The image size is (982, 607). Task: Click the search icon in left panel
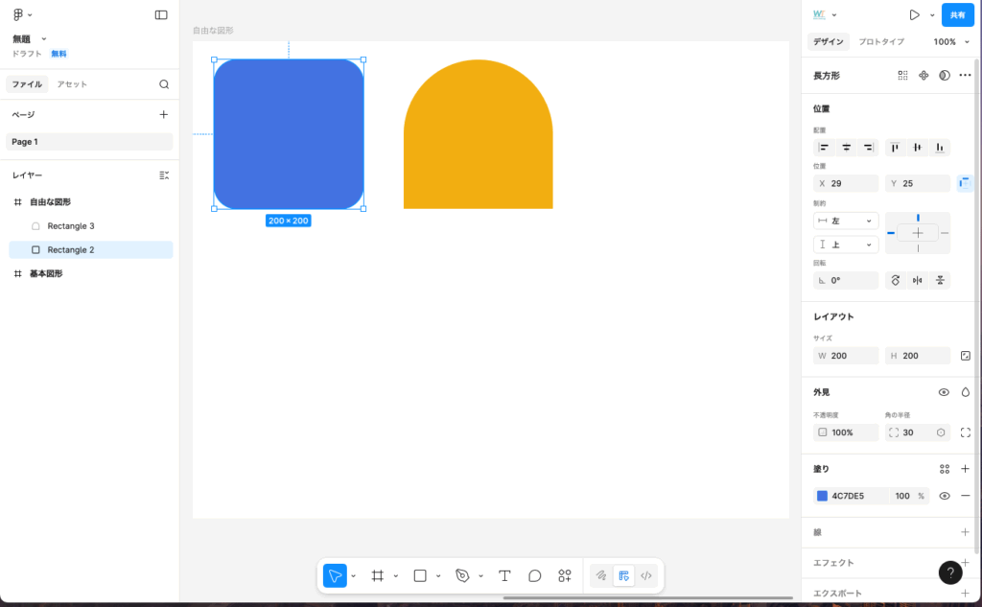(164, 84)
